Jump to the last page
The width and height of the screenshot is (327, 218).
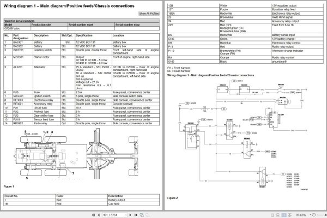click(x=136, y=215)
